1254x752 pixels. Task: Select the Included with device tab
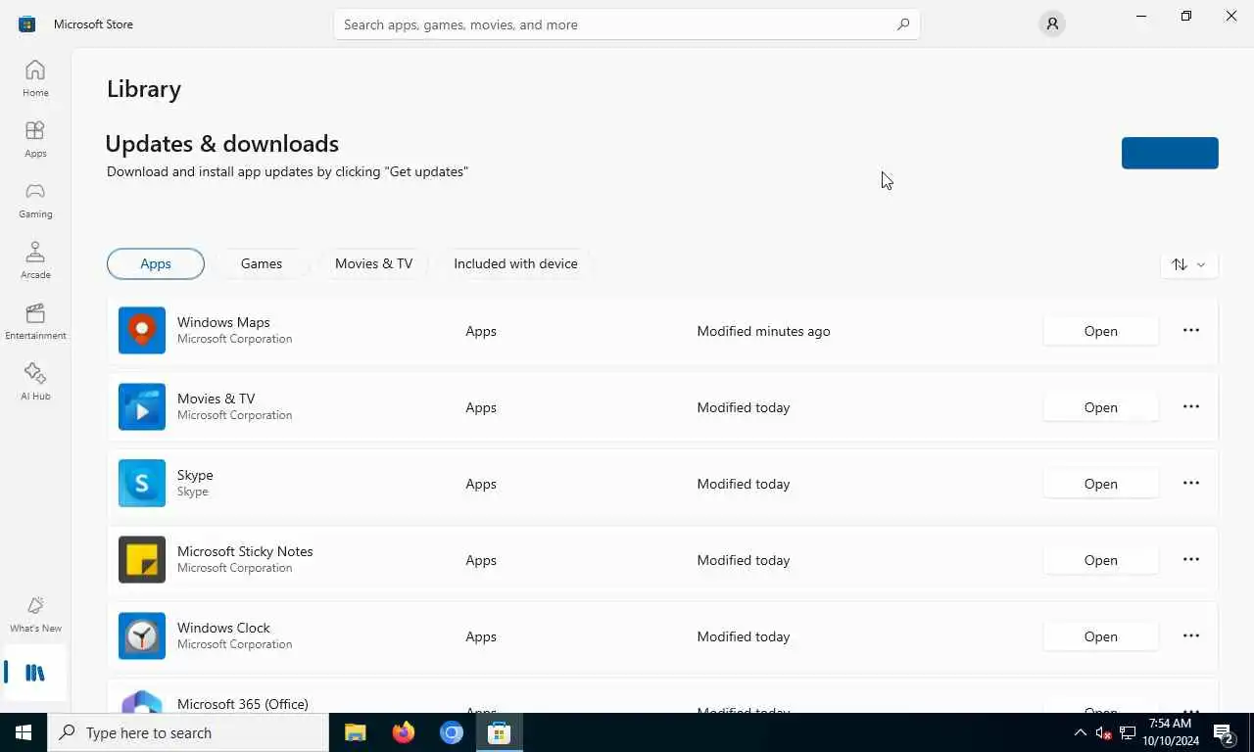[x=515, y=263]
